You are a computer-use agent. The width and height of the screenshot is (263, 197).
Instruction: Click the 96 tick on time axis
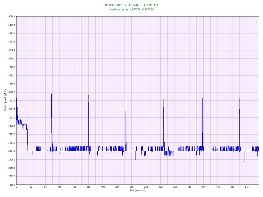point(60,187)
